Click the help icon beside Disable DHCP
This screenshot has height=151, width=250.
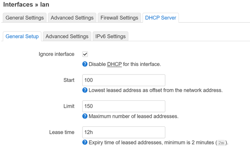click(x=85, y=64)
